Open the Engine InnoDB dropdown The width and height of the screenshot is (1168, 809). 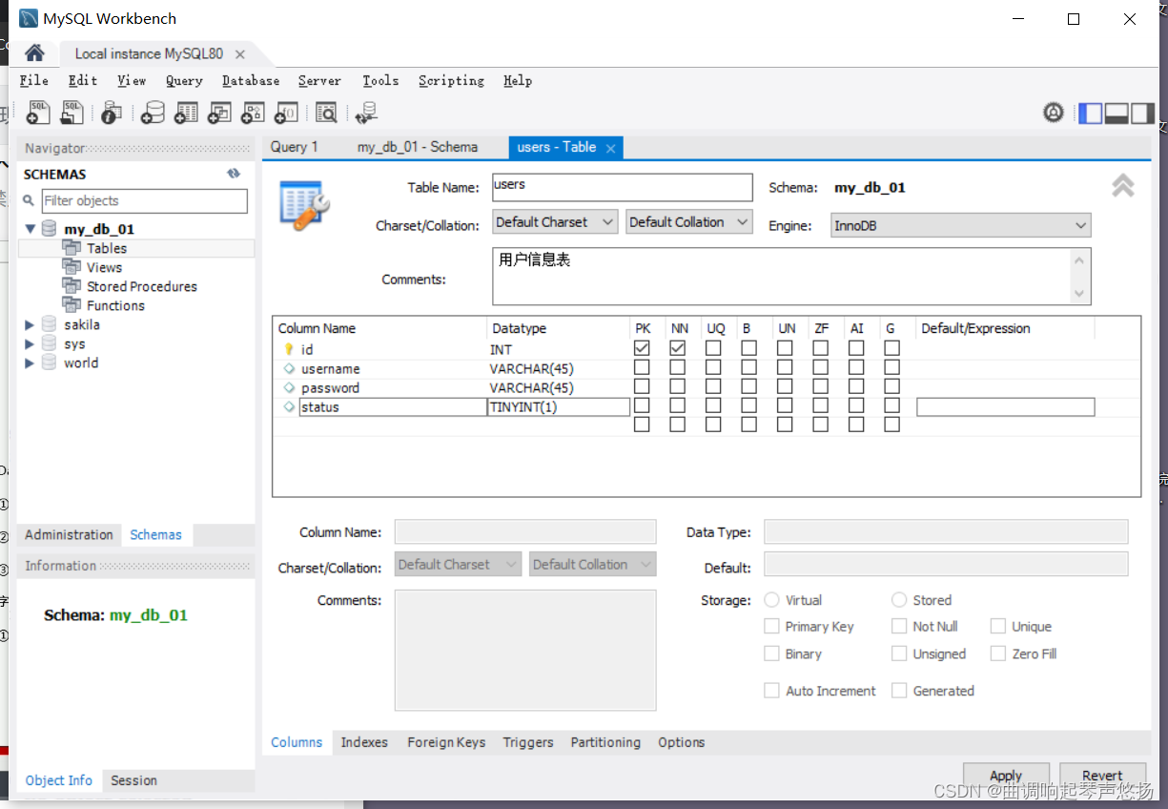(x=959, y=226)
